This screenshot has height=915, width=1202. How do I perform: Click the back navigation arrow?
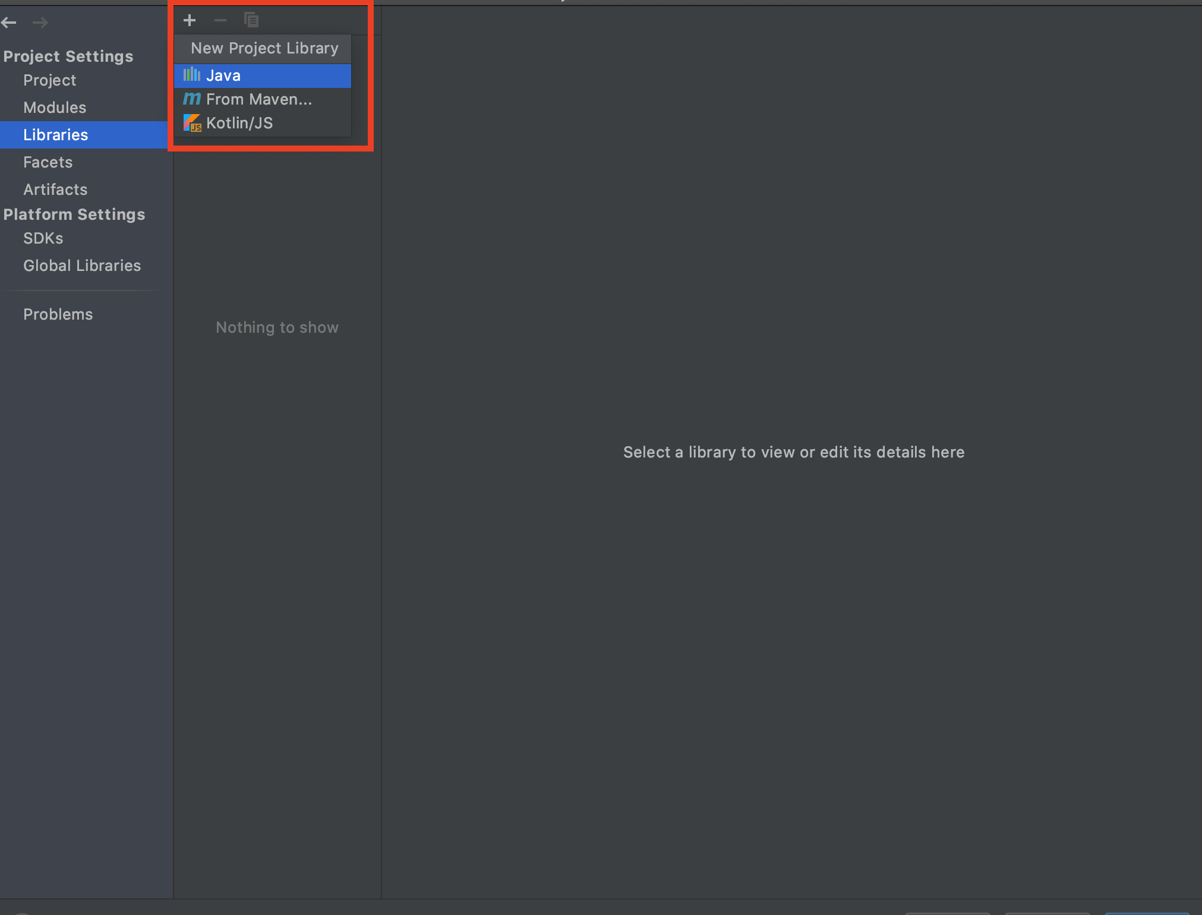[11, 21]
